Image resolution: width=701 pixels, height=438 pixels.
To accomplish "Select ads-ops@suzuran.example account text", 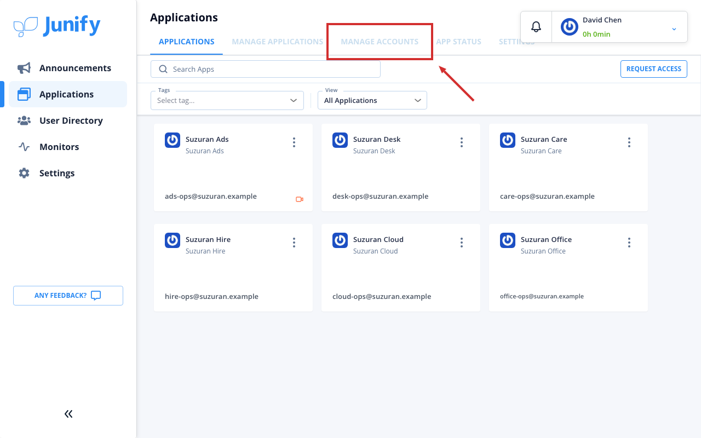I will coord(211,197).
